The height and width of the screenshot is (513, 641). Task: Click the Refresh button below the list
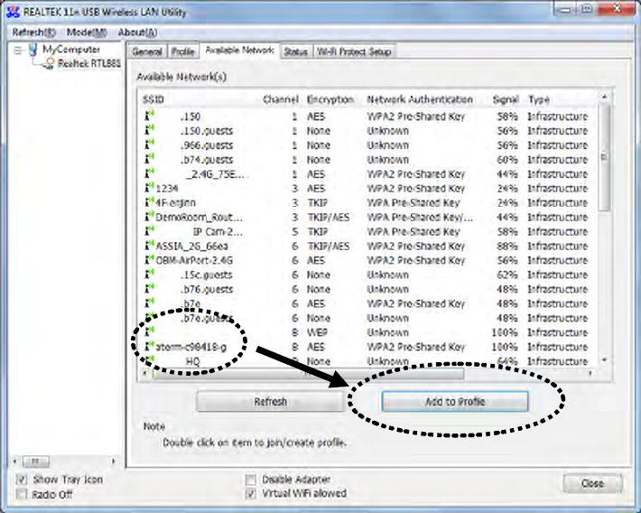click(270, 402)
